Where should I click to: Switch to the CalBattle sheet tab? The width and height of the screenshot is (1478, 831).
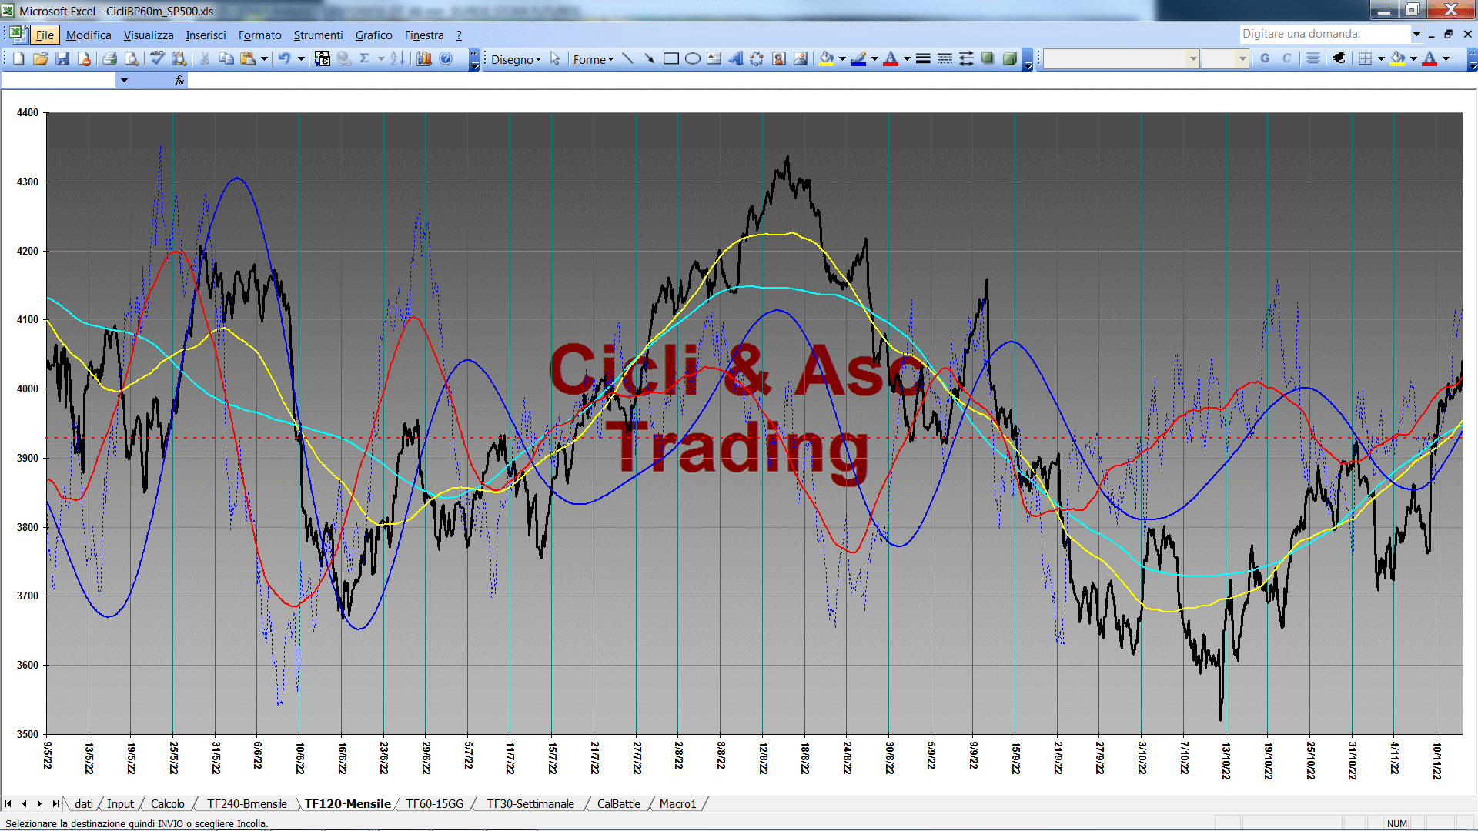click(618, 803)
